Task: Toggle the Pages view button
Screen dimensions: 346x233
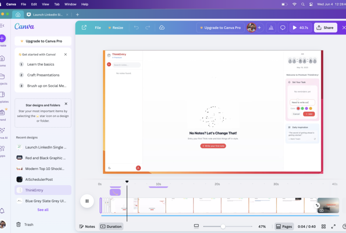Action: point(284,227)
